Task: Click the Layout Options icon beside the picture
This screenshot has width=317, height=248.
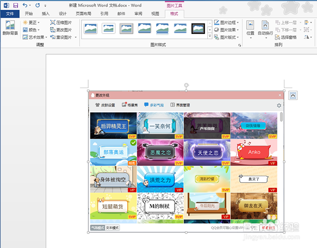Action: pos(293,96)
